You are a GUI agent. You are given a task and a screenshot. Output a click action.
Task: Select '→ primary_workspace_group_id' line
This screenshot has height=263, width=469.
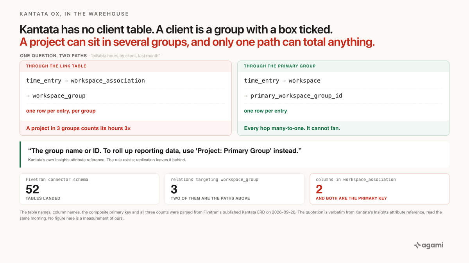click(x=293, y=95)
